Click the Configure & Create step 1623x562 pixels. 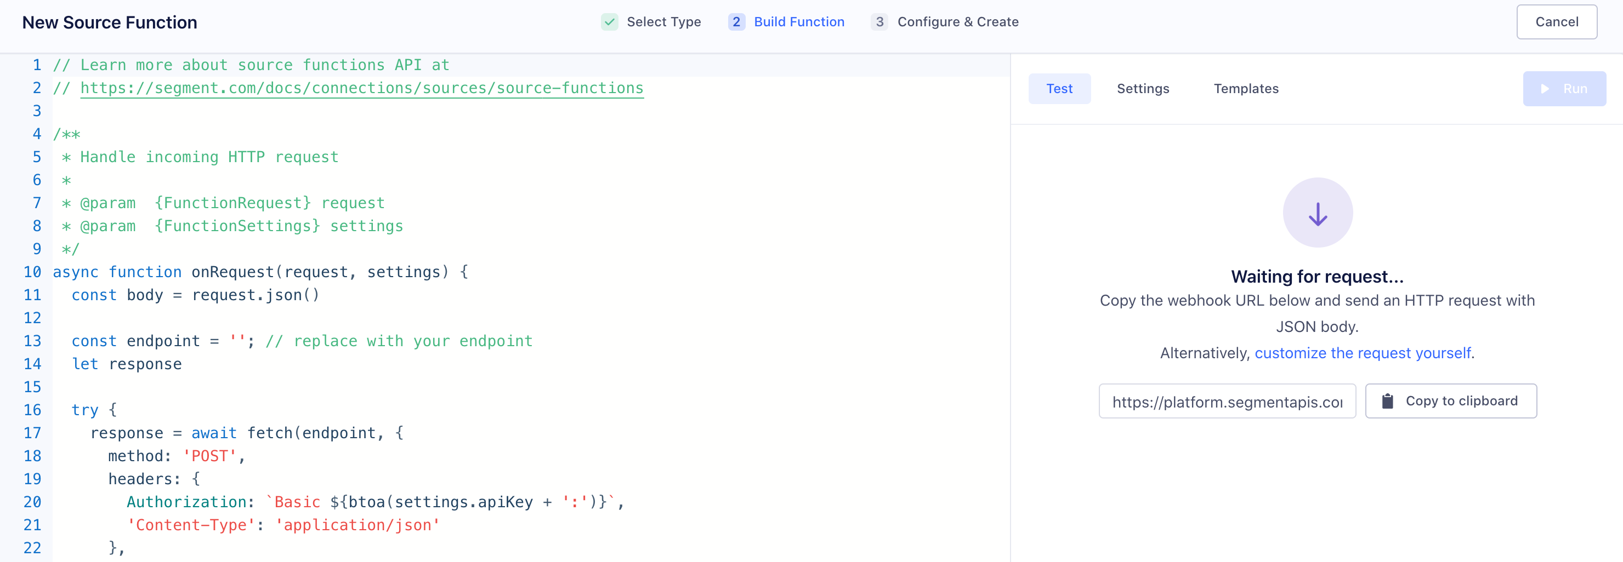tap(958, 21)
